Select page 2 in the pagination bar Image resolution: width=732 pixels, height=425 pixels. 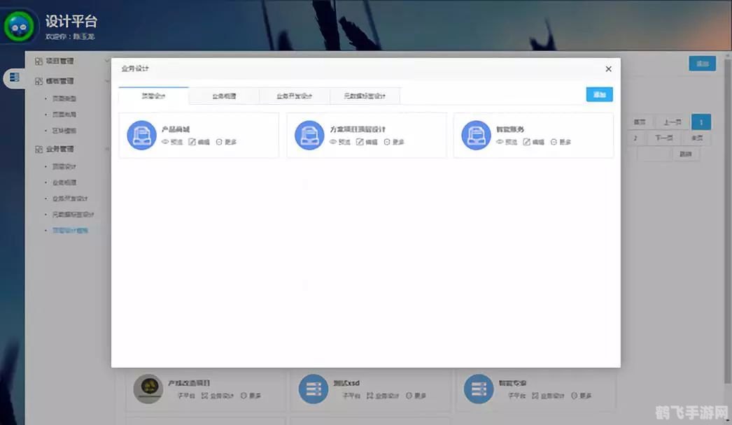point(635,138)
